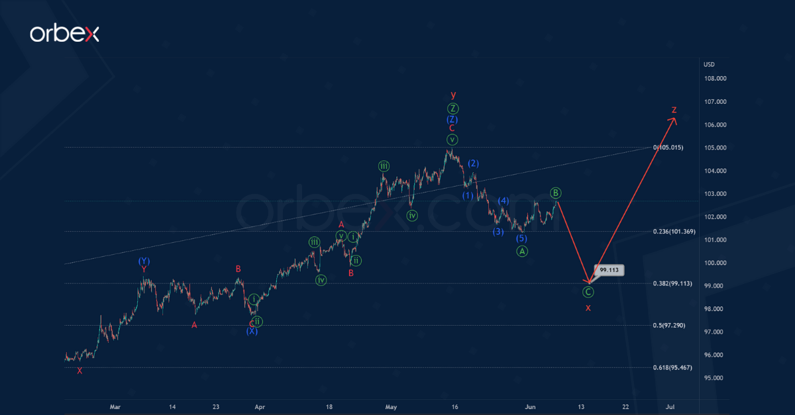The height and width of the screenshot is (415, 795).
Task: Select the green circled C wave label
Action: [x=588, y=292]
